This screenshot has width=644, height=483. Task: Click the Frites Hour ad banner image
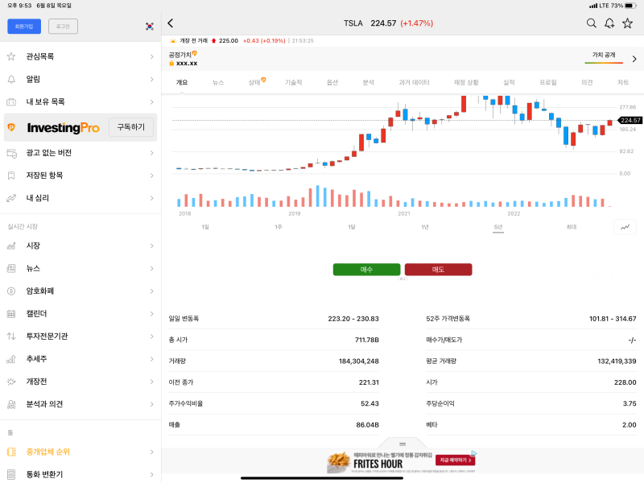401,461
